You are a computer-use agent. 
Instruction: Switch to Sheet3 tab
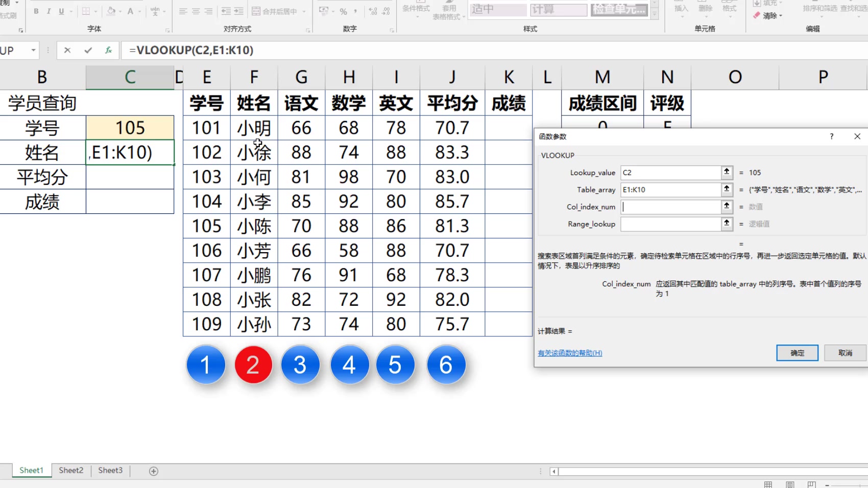tap(110, 471)
